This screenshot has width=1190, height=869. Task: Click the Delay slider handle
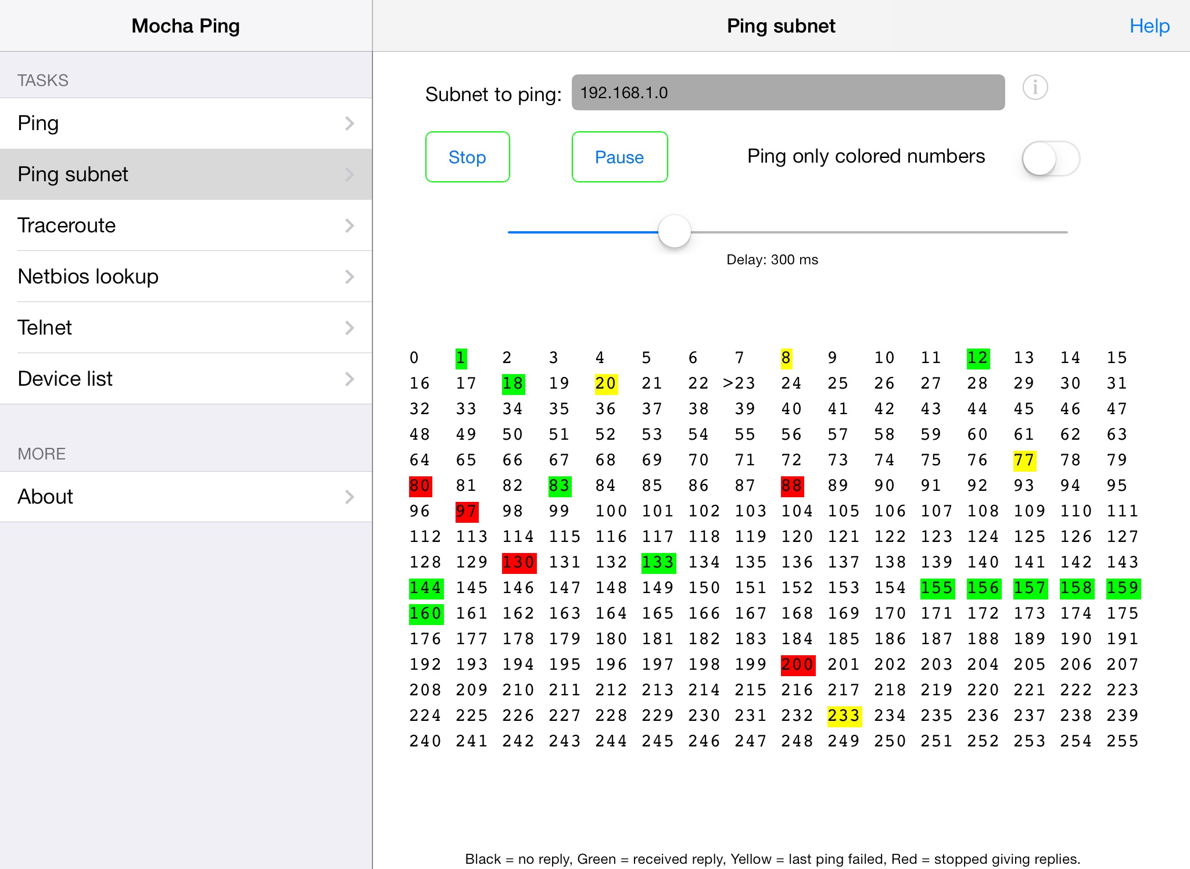[675, 231]
